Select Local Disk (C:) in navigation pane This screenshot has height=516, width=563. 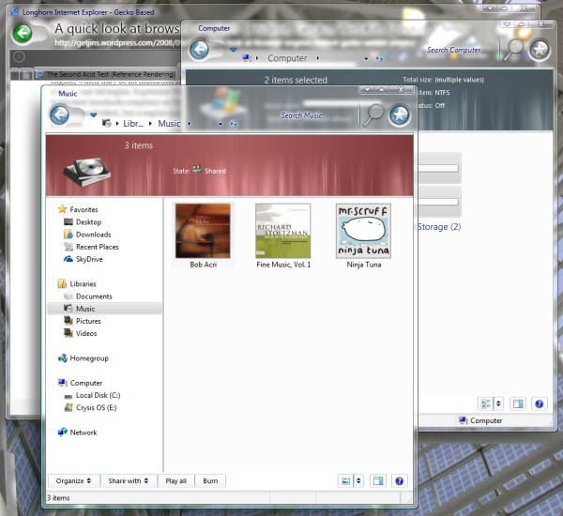(98, 395)
